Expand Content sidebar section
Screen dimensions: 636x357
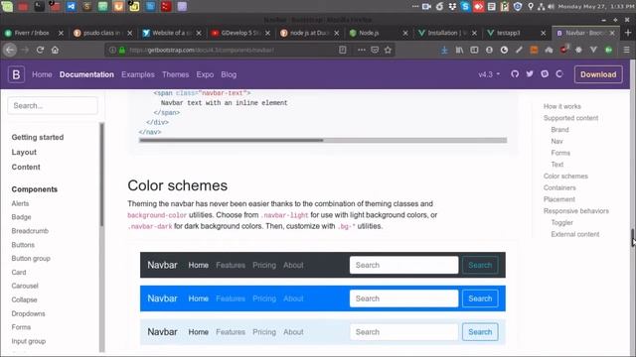click(x=26, y=168)
